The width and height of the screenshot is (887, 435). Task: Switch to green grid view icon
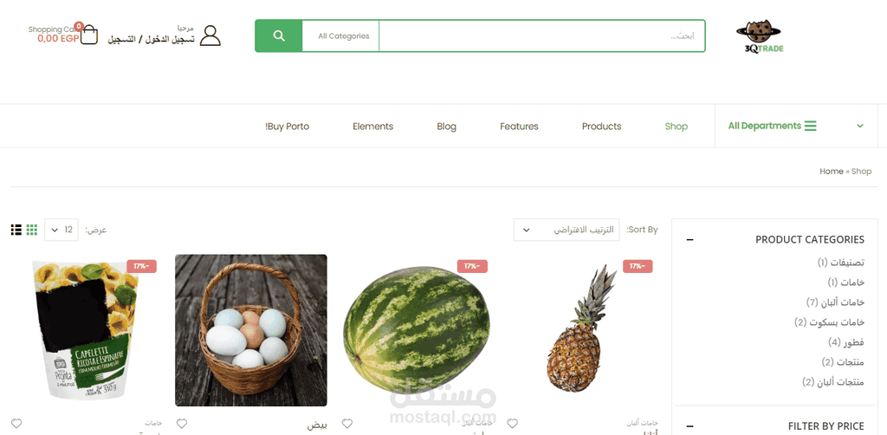[32, 230]
